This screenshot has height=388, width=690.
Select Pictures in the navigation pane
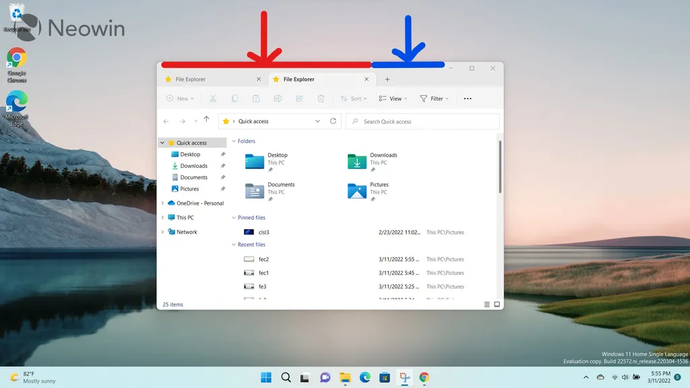pos(189,189)
